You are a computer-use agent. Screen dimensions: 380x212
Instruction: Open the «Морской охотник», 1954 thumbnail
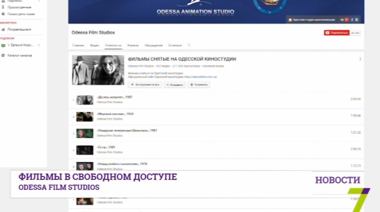85,117
